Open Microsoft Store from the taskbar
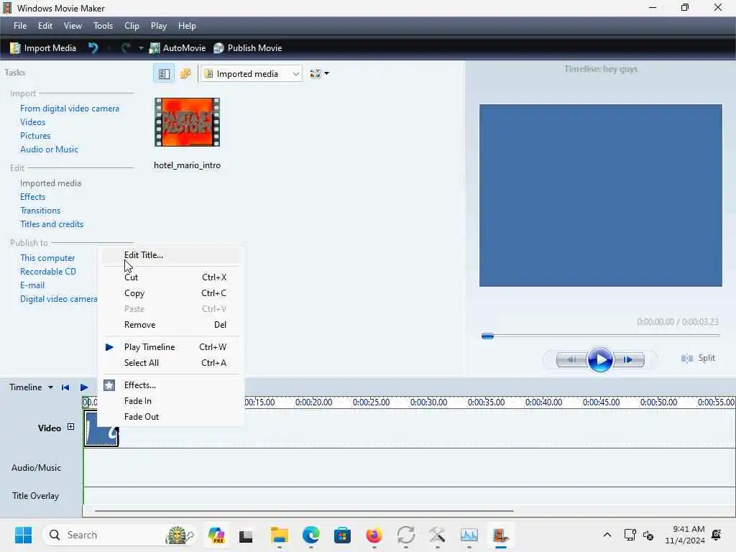 (x=343, y=535)
